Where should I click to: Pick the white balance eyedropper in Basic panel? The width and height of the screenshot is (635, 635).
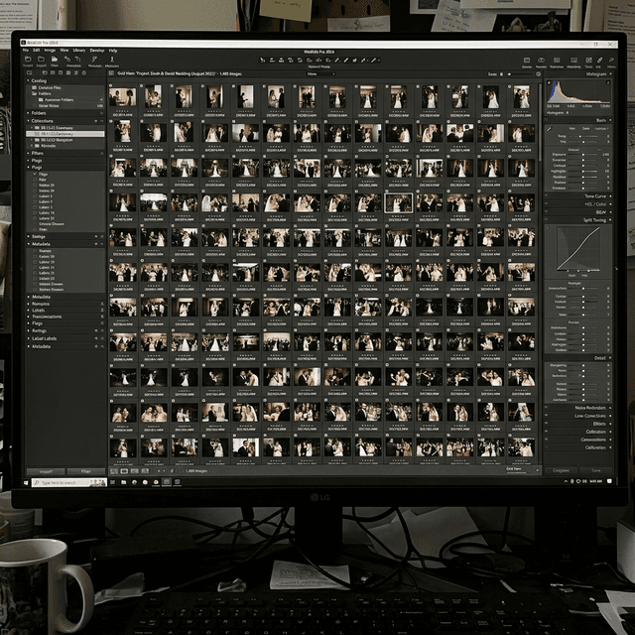click(x=550, y=129)
